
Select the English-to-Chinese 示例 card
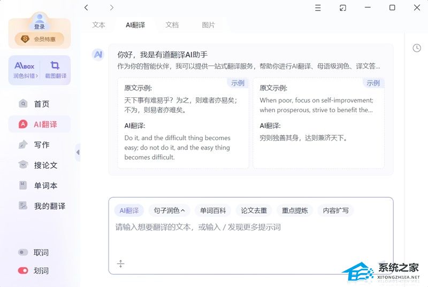coord(318,123)
